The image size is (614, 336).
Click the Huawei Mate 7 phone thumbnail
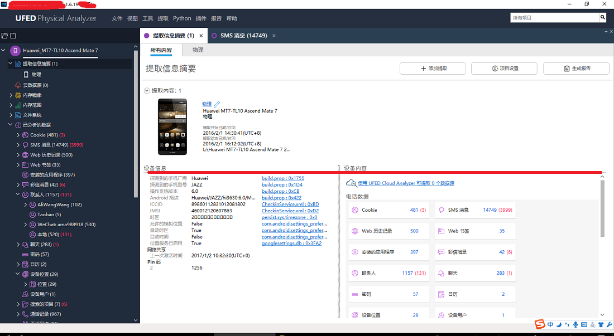point(172,127)
